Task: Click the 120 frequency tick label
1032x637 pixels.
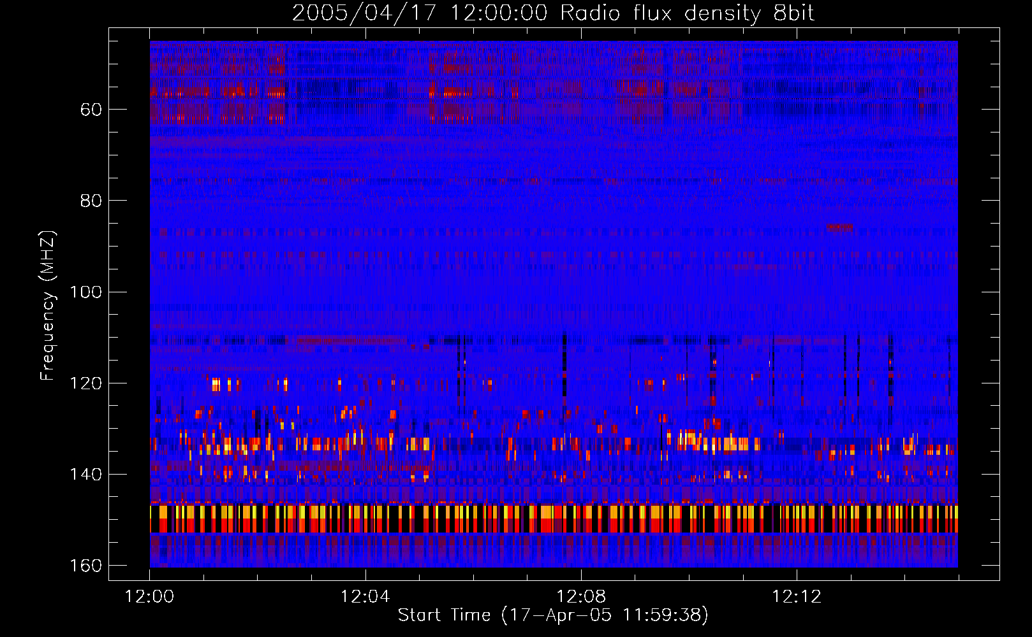Action: (x=85, y=383)
